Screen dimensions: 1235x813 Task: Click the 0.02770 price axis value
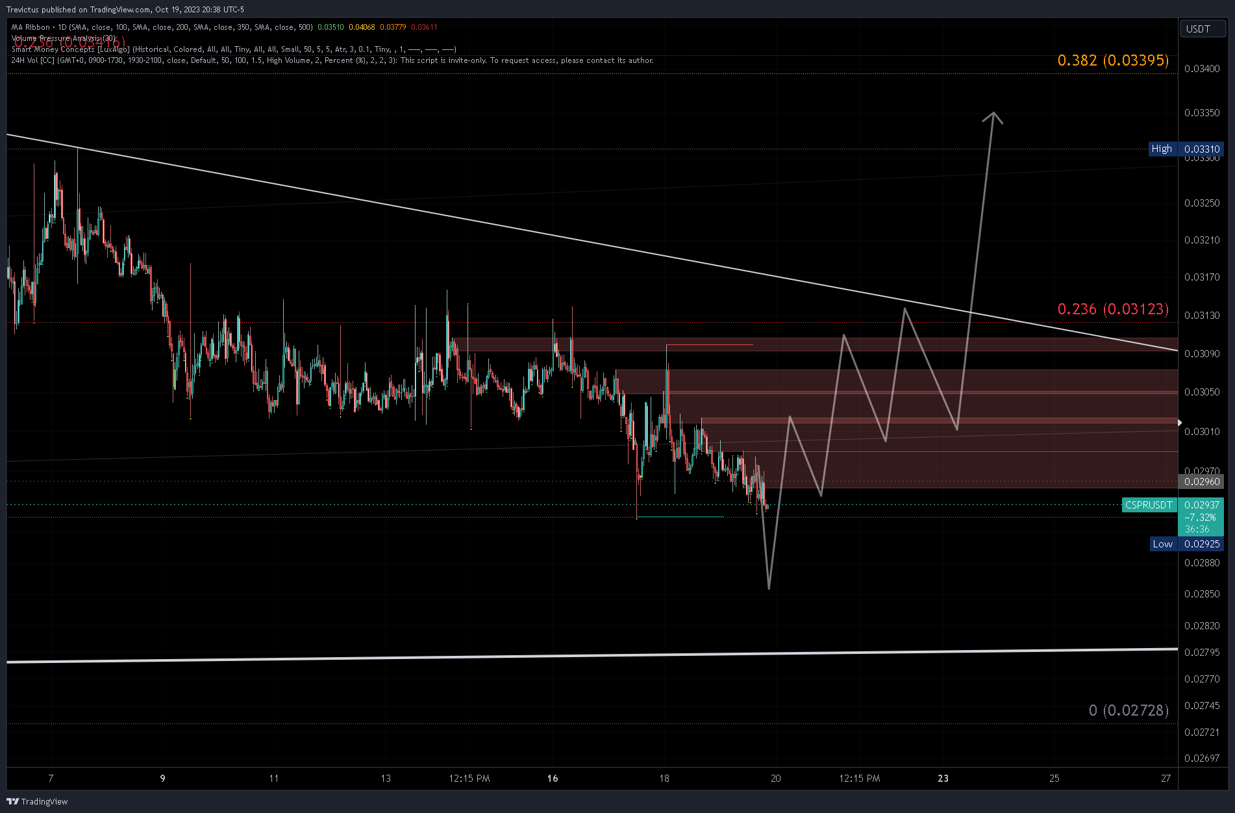[1202, 679]
